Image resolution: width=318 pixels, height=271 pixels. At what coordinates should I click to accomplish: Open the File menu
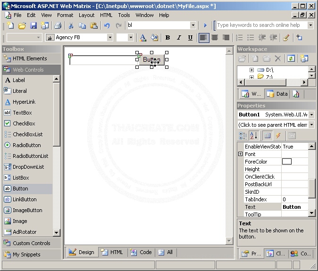point(17,15)
